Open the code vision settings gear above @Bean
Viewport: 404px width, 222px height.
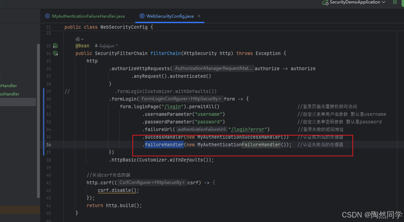(x=78, y=39)
